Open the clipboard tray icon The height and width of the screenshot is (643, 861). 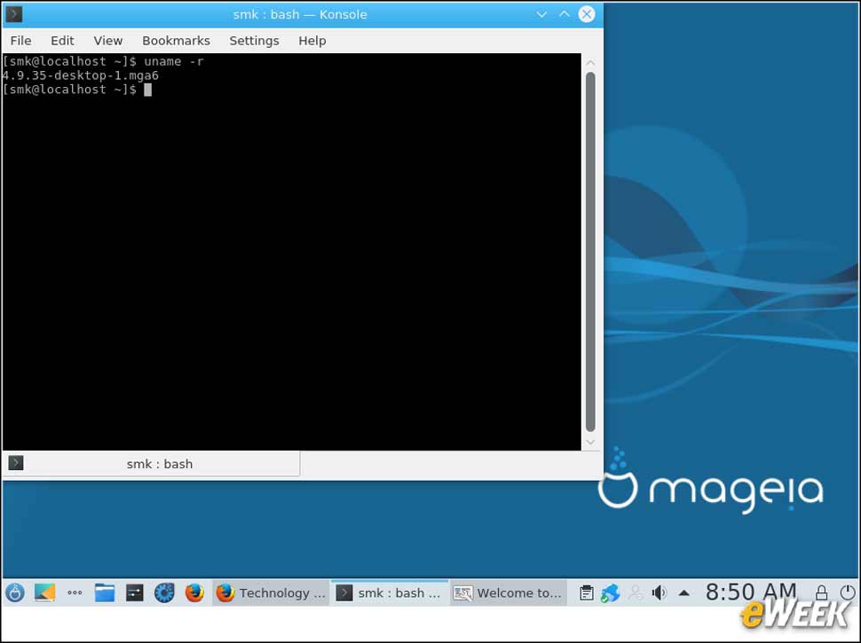[587, 592]
